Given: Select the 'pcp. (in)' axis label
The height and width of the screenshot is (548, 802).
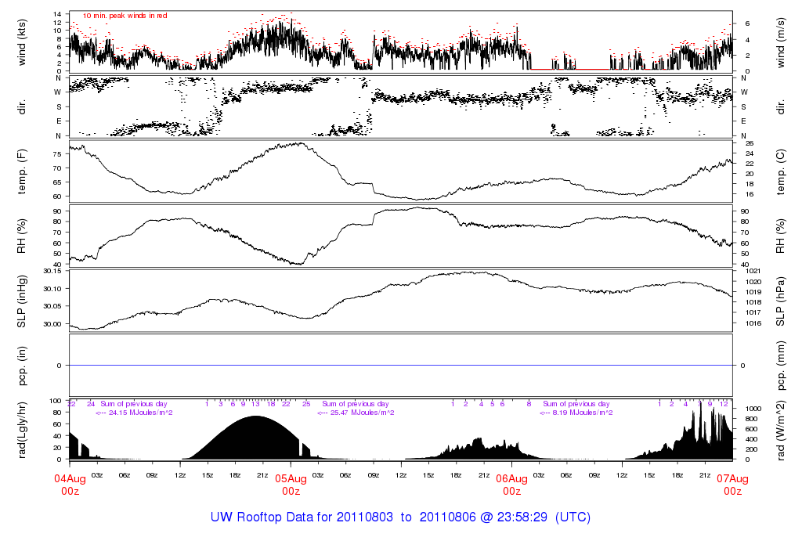Looking at the screenshot, I should point(21,366).
